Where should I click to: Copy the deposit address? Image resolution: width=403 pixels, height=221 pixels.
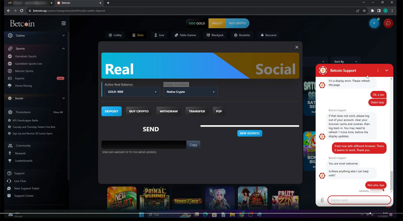193,145
